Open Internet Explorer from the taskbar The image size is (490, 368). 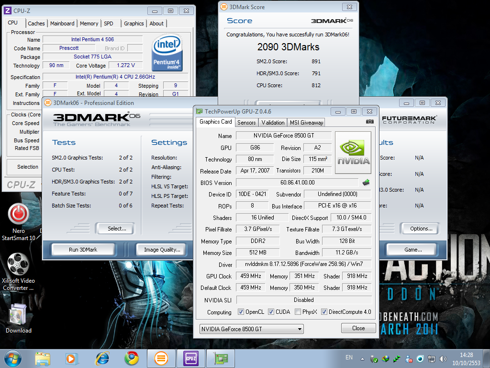102,358
